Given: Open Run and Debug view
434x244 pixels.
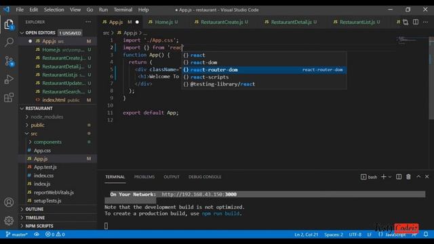Looking at the screenshot, I should tap(9, 79).
